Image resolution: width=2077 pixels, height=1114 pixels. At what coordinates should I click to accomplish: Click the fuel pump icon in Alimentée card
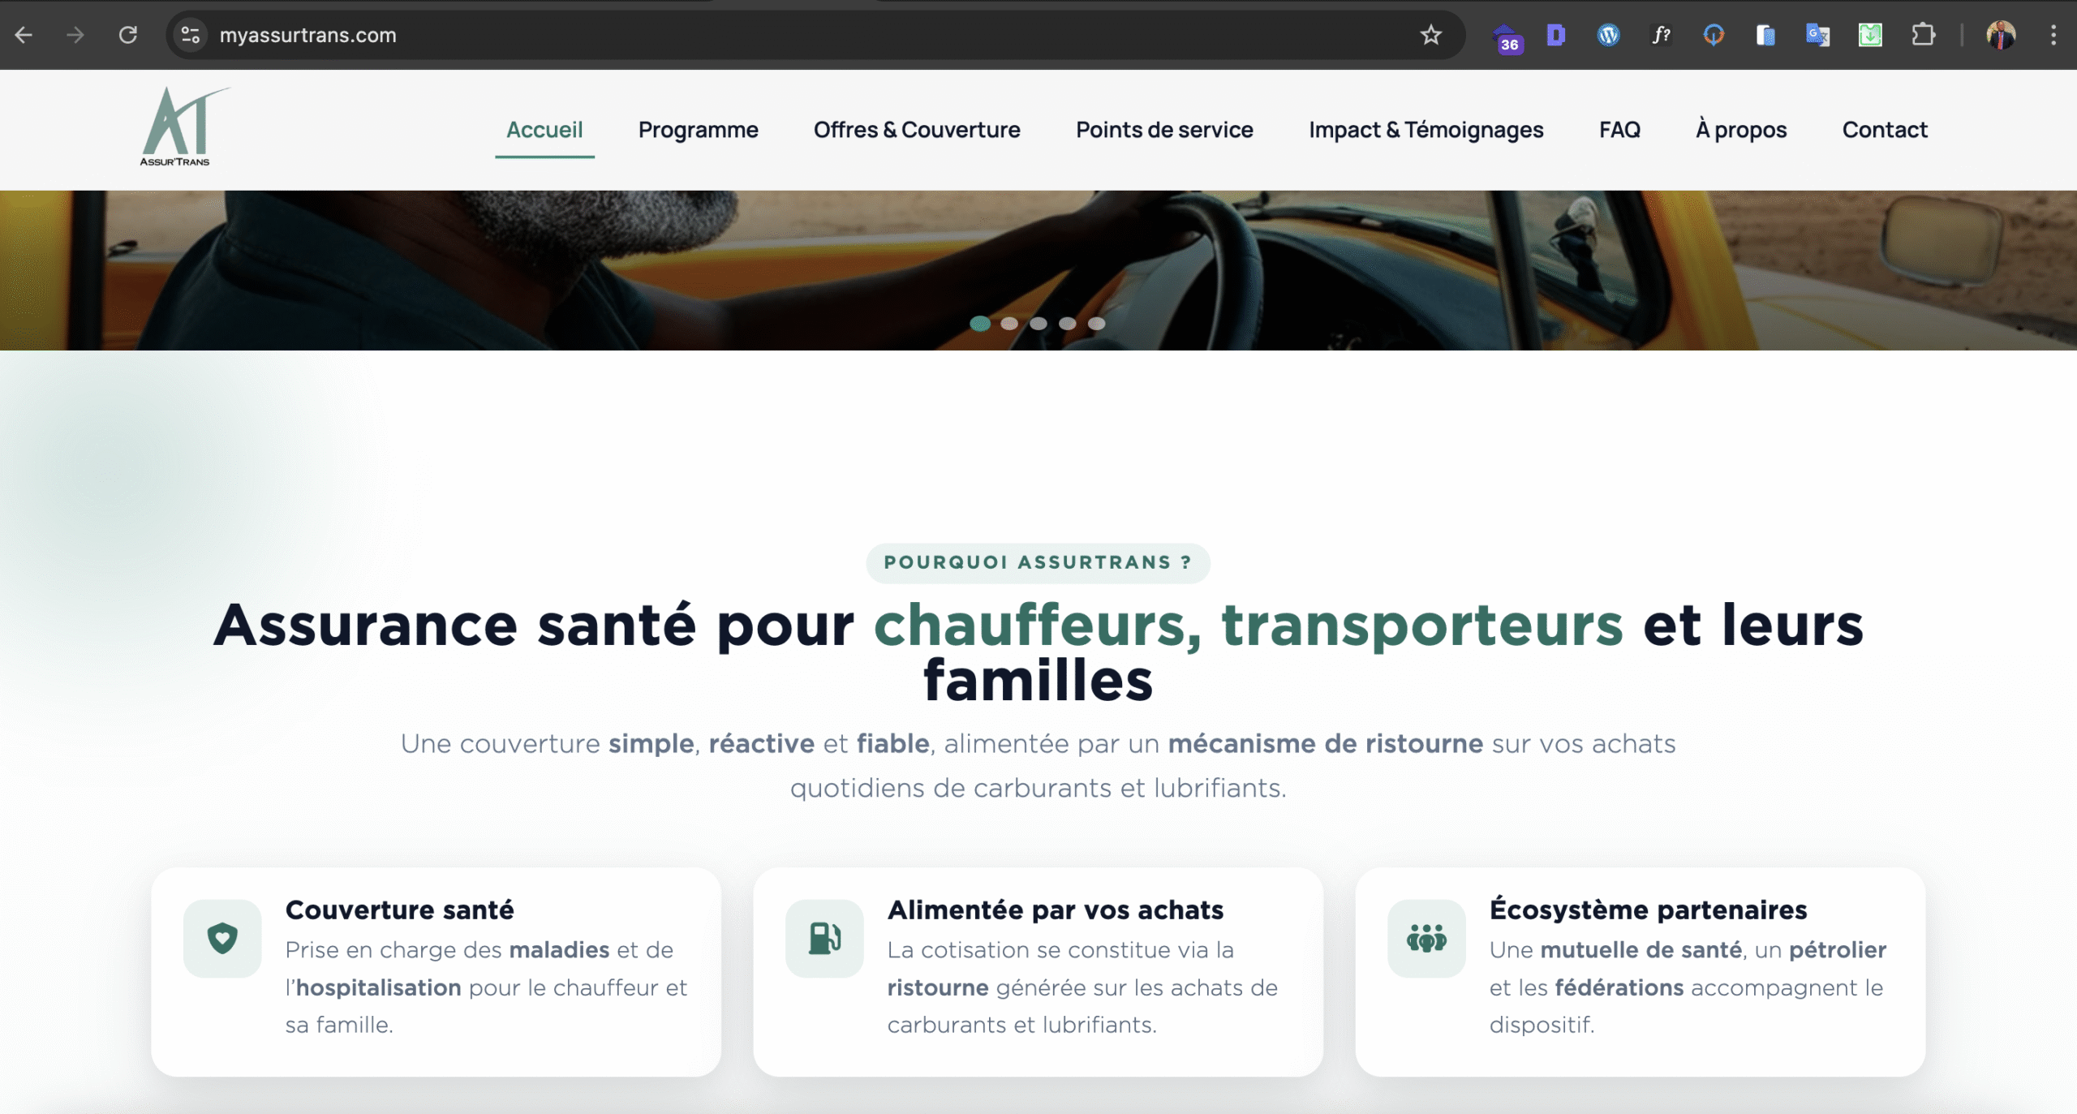pyautogui.click(x=824, y=938)
